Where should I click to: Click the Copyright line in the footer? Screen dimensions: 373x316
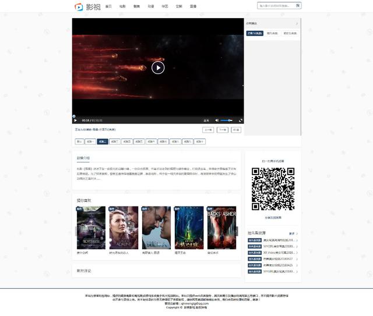pyautogui.click(x=186, y=307)
